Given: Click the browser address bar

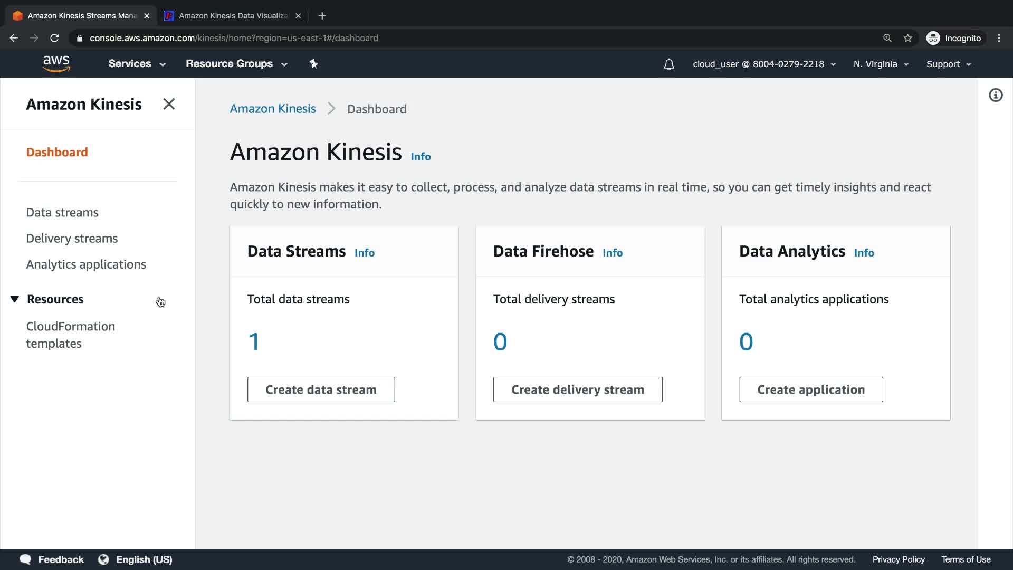Looking at the screenshot, I should point(475,38).
